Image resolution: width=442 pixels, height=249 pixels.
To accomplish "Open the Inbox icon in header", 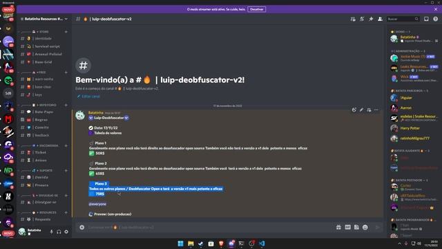I will pyautogui.click(x=426, y=19).
